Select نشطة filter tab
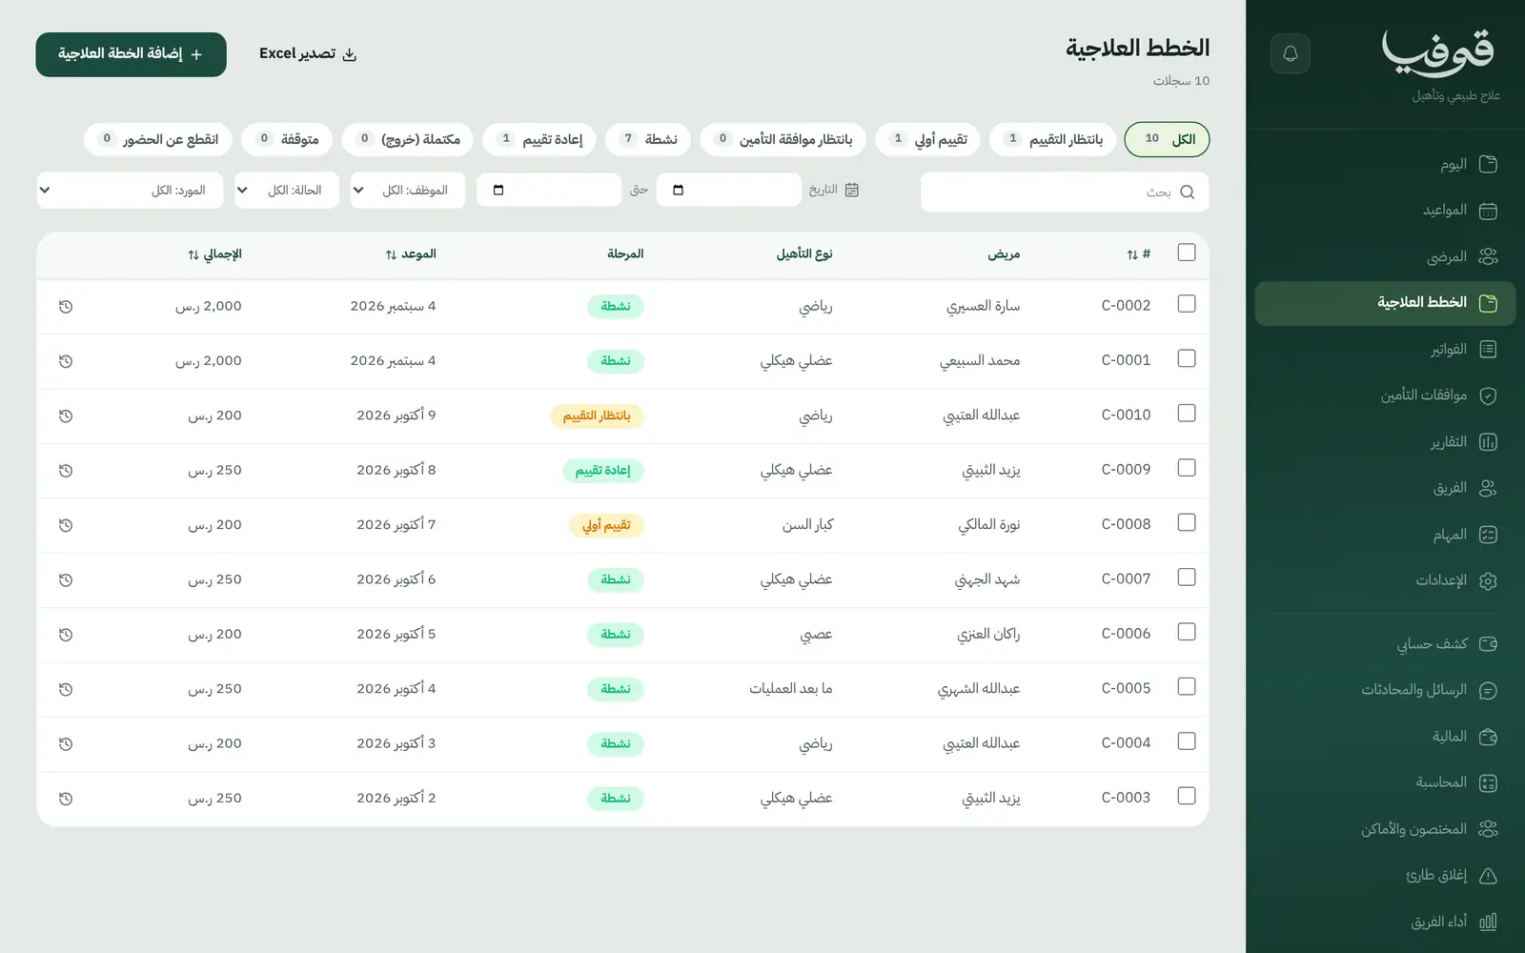The width and height of the screenshot is (1525, 953). [x=648, y=139]
